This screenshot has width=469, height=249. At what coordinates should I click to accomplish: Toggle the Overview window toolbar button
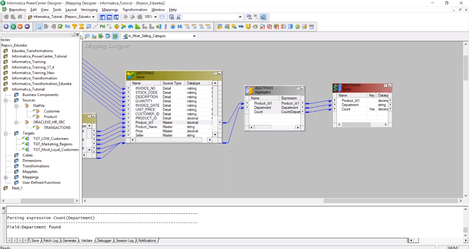click(x=116, y=17)
